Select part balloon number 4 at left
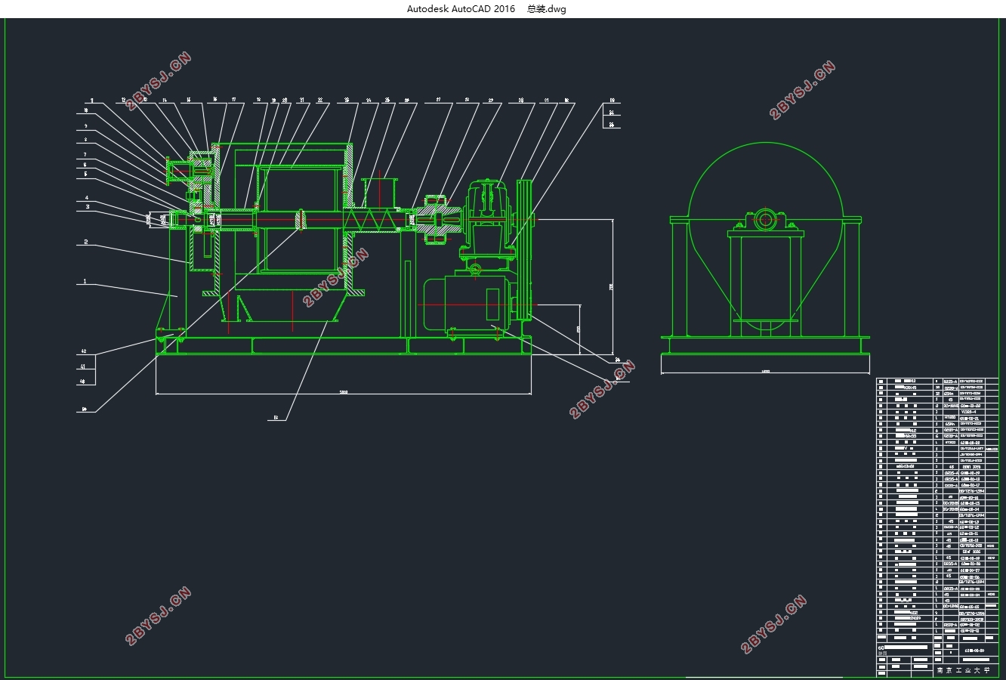 (88, 199)
